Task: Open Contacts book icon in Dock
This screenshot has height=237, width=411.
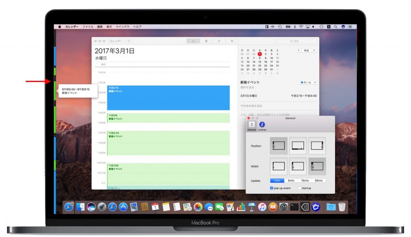Action: [144, 207]
